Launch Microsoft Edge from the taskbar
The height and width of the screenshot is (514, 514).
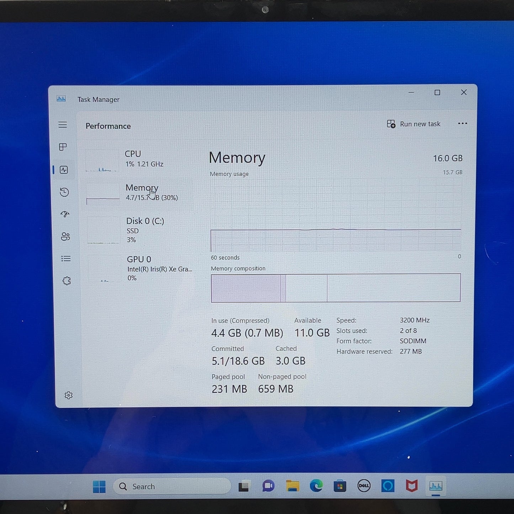pos(316,486)
